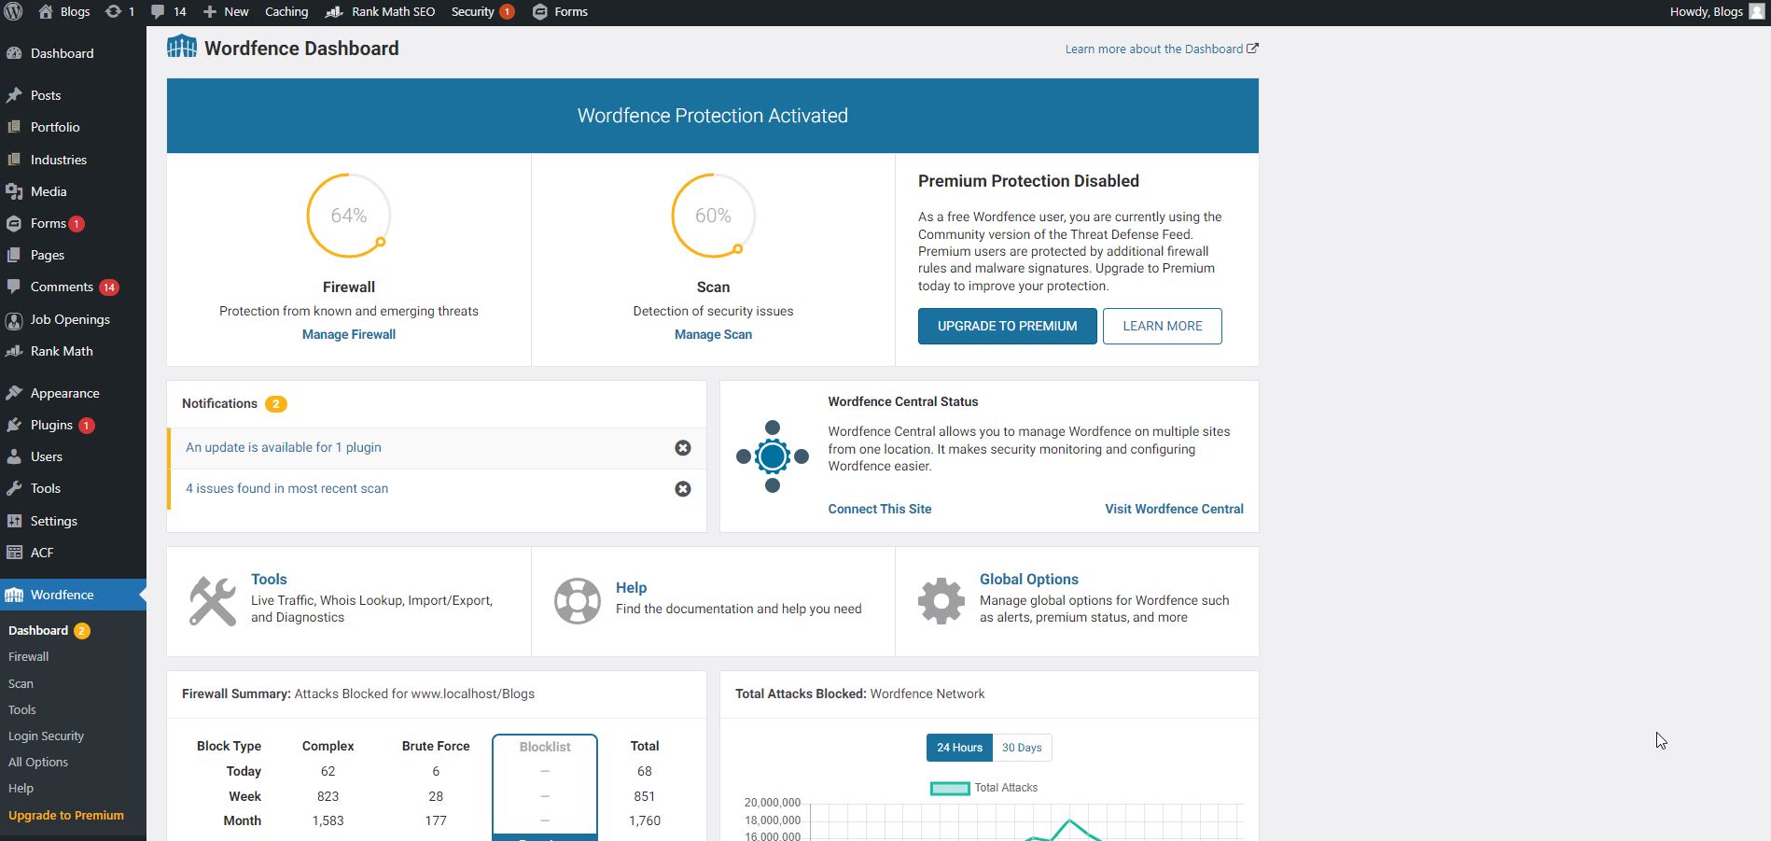Open Forms in the top admin bar
1771x841 pixels.
tap(560, 12)
